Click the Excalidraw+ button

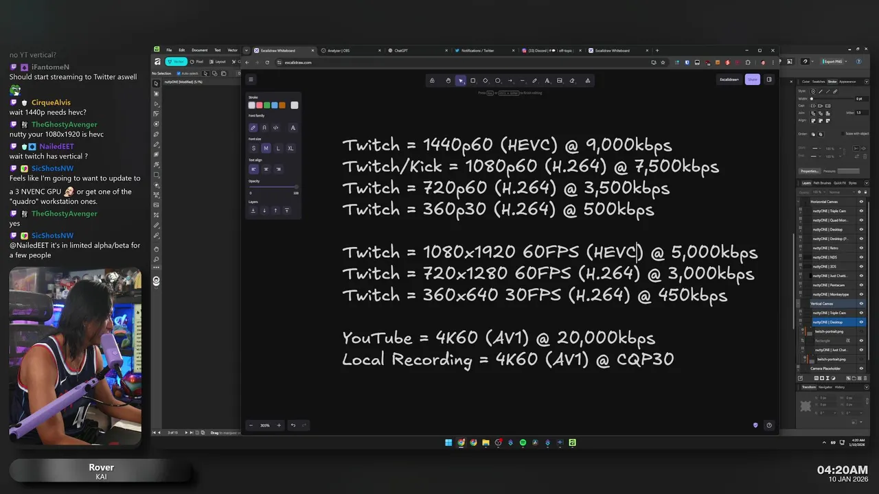coord(729,80)
